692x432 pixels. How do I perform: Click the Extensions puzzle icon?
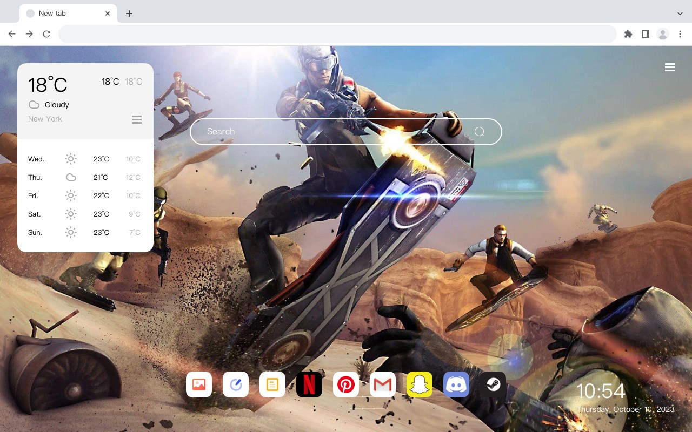coord(628,34)
